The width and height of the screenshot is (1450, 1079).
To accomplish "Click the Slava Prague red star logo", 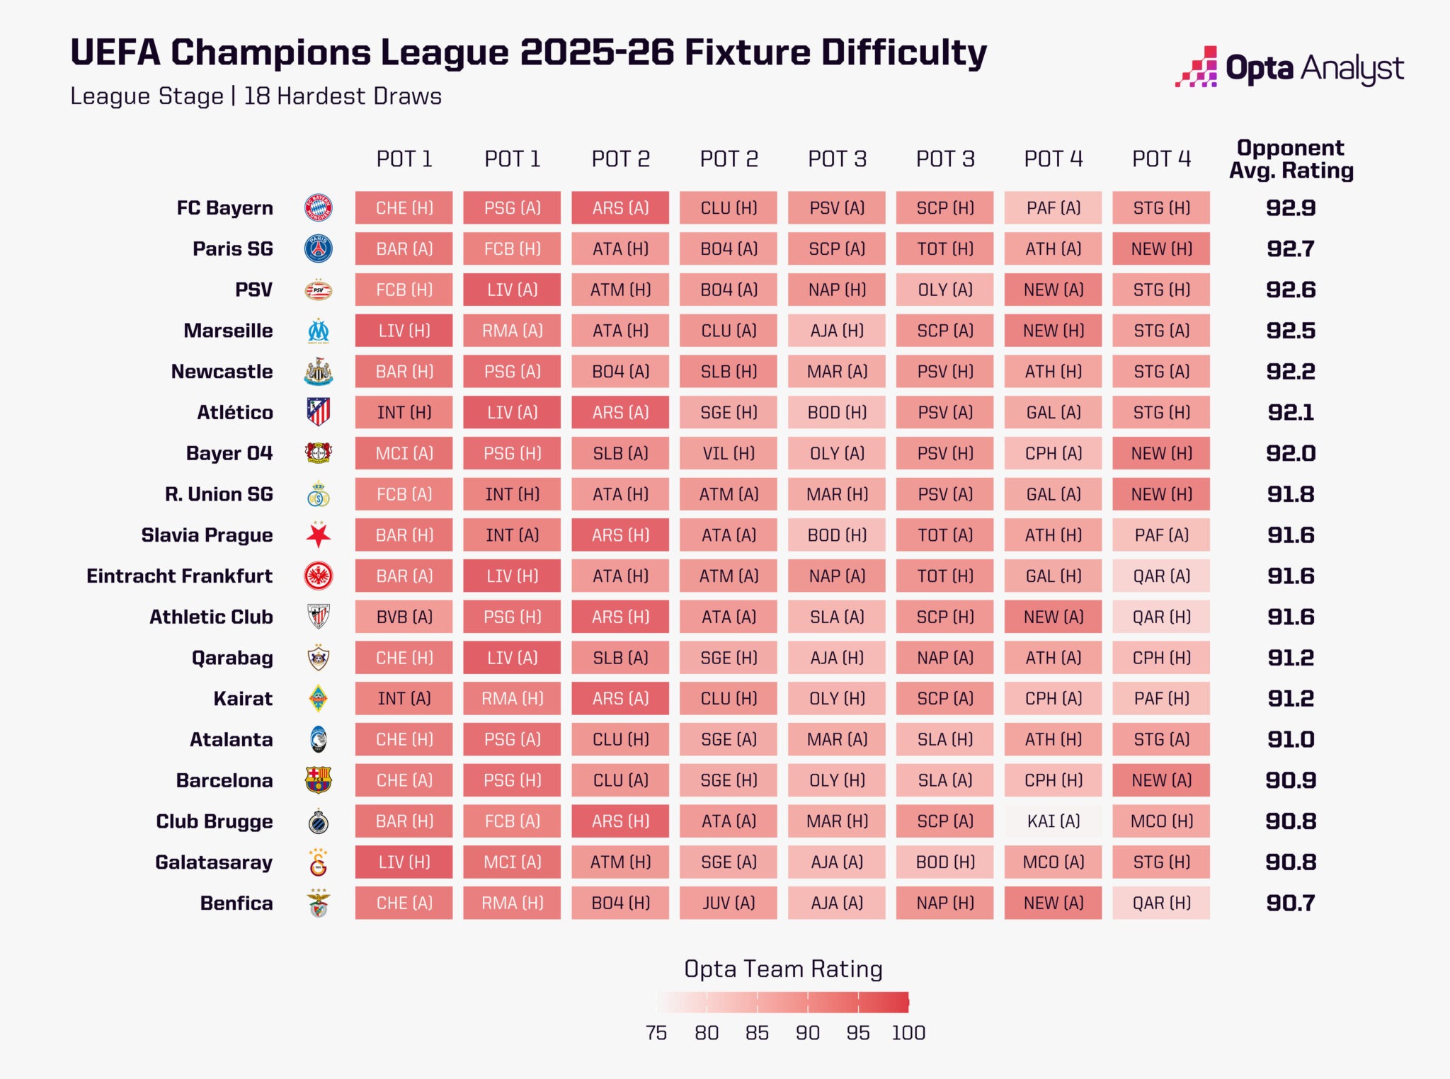I will point(319,535).
